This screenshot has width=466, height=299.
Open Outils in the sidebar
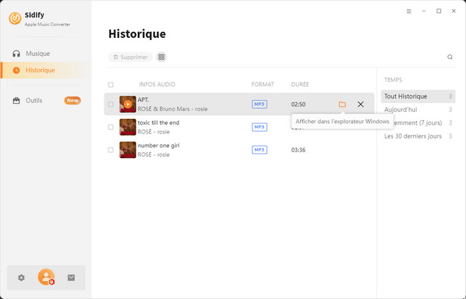pos(34,100)
